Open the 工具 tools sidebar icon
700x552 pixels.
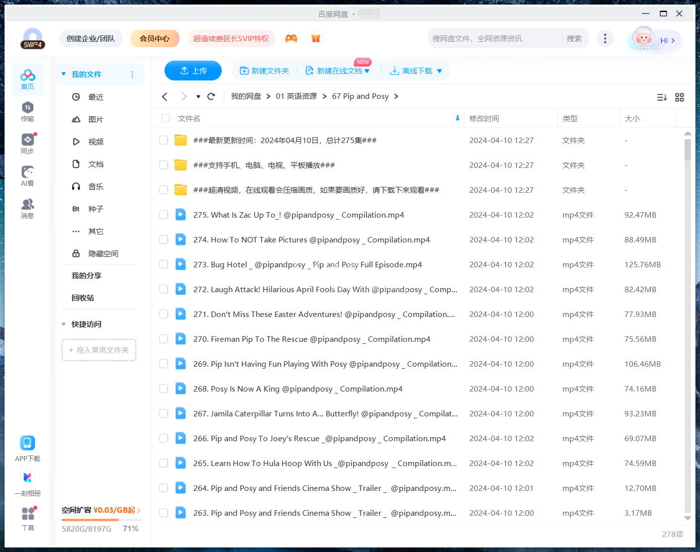(x=28, y=518)
